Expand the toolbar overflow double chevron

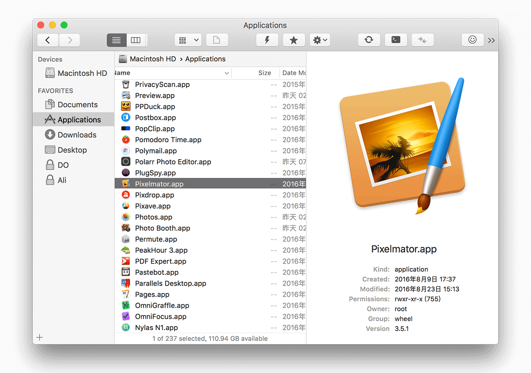pos(492,40)
